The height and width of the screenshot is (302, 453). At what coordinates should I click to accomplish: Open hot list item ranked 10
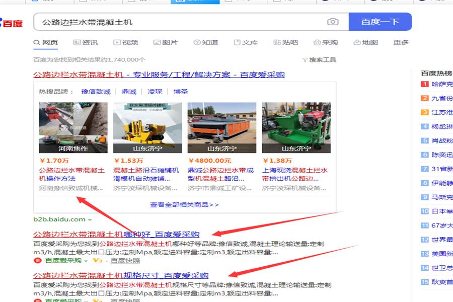(x=437, y=211)
